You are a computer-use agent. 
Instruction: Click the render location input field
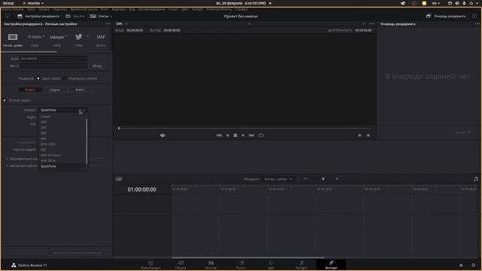pos(53,65)
